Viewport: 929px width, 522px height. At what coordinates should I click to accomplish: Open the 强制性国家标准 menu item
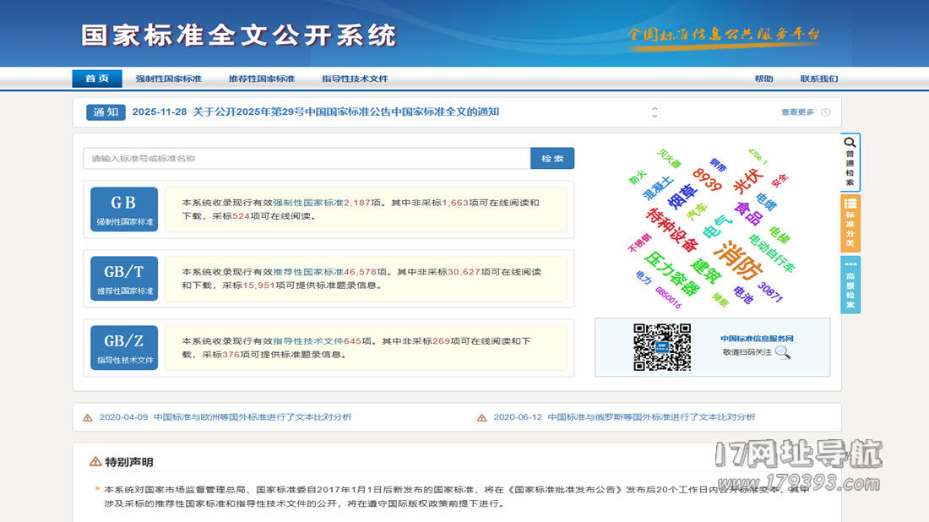tap(168, 79)
